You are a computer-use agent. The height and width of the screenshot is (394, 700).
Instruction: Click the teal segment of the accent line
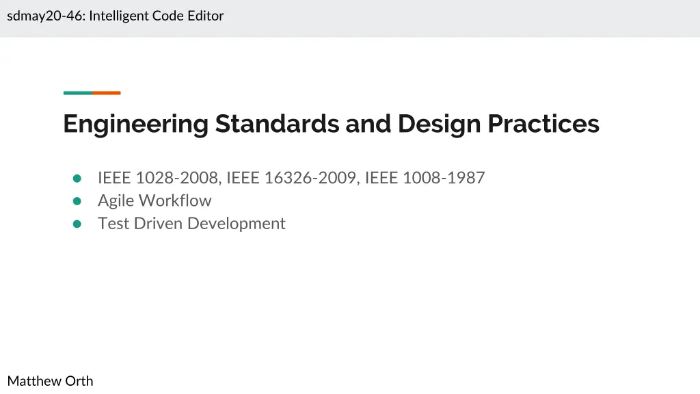[78, 93]
